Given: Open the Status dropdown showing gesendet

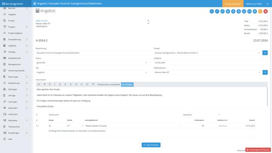Looking at the screenshot, I should tap(92, 63).
